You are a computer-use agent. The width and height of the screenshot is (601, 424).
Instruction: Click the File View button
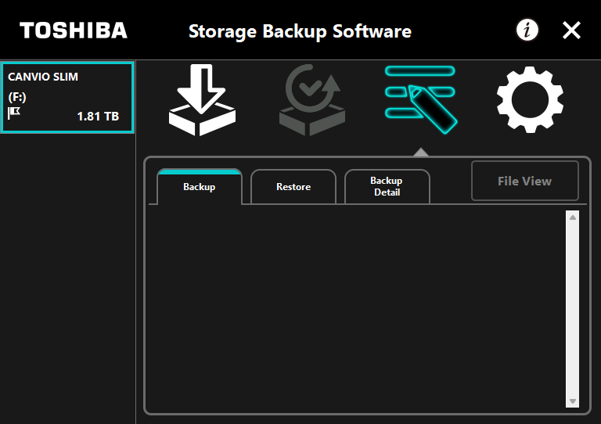point(525,181)
